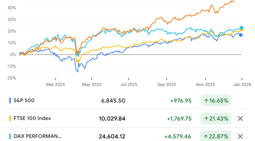Screen dimensions: 255x141
Task: Remove FTSE 100 Index from comparison
Action: tap(240, 119)
